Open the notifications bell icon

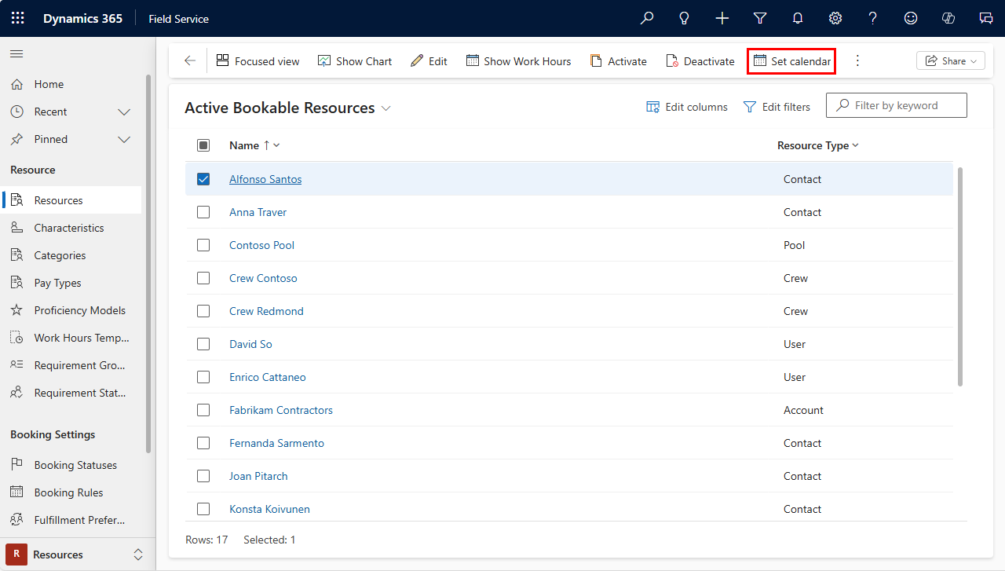click(x=797, y=18)
